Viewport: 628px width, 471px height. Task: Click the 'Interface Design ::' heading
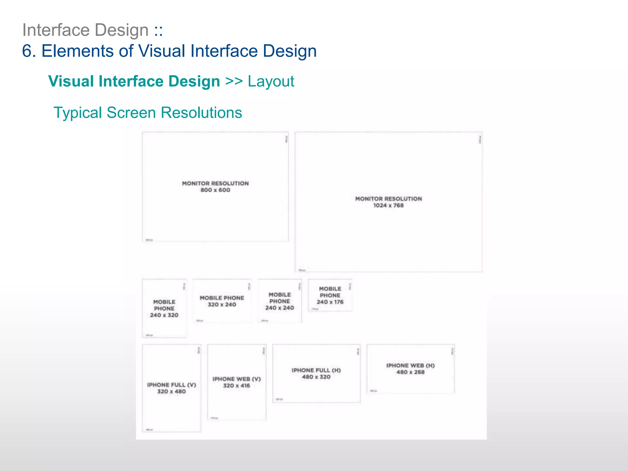click(93, 30)
